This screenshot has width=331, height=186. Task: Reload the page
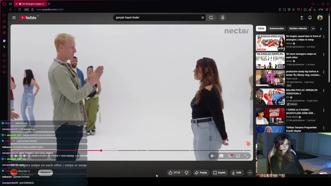click(19, 10)
